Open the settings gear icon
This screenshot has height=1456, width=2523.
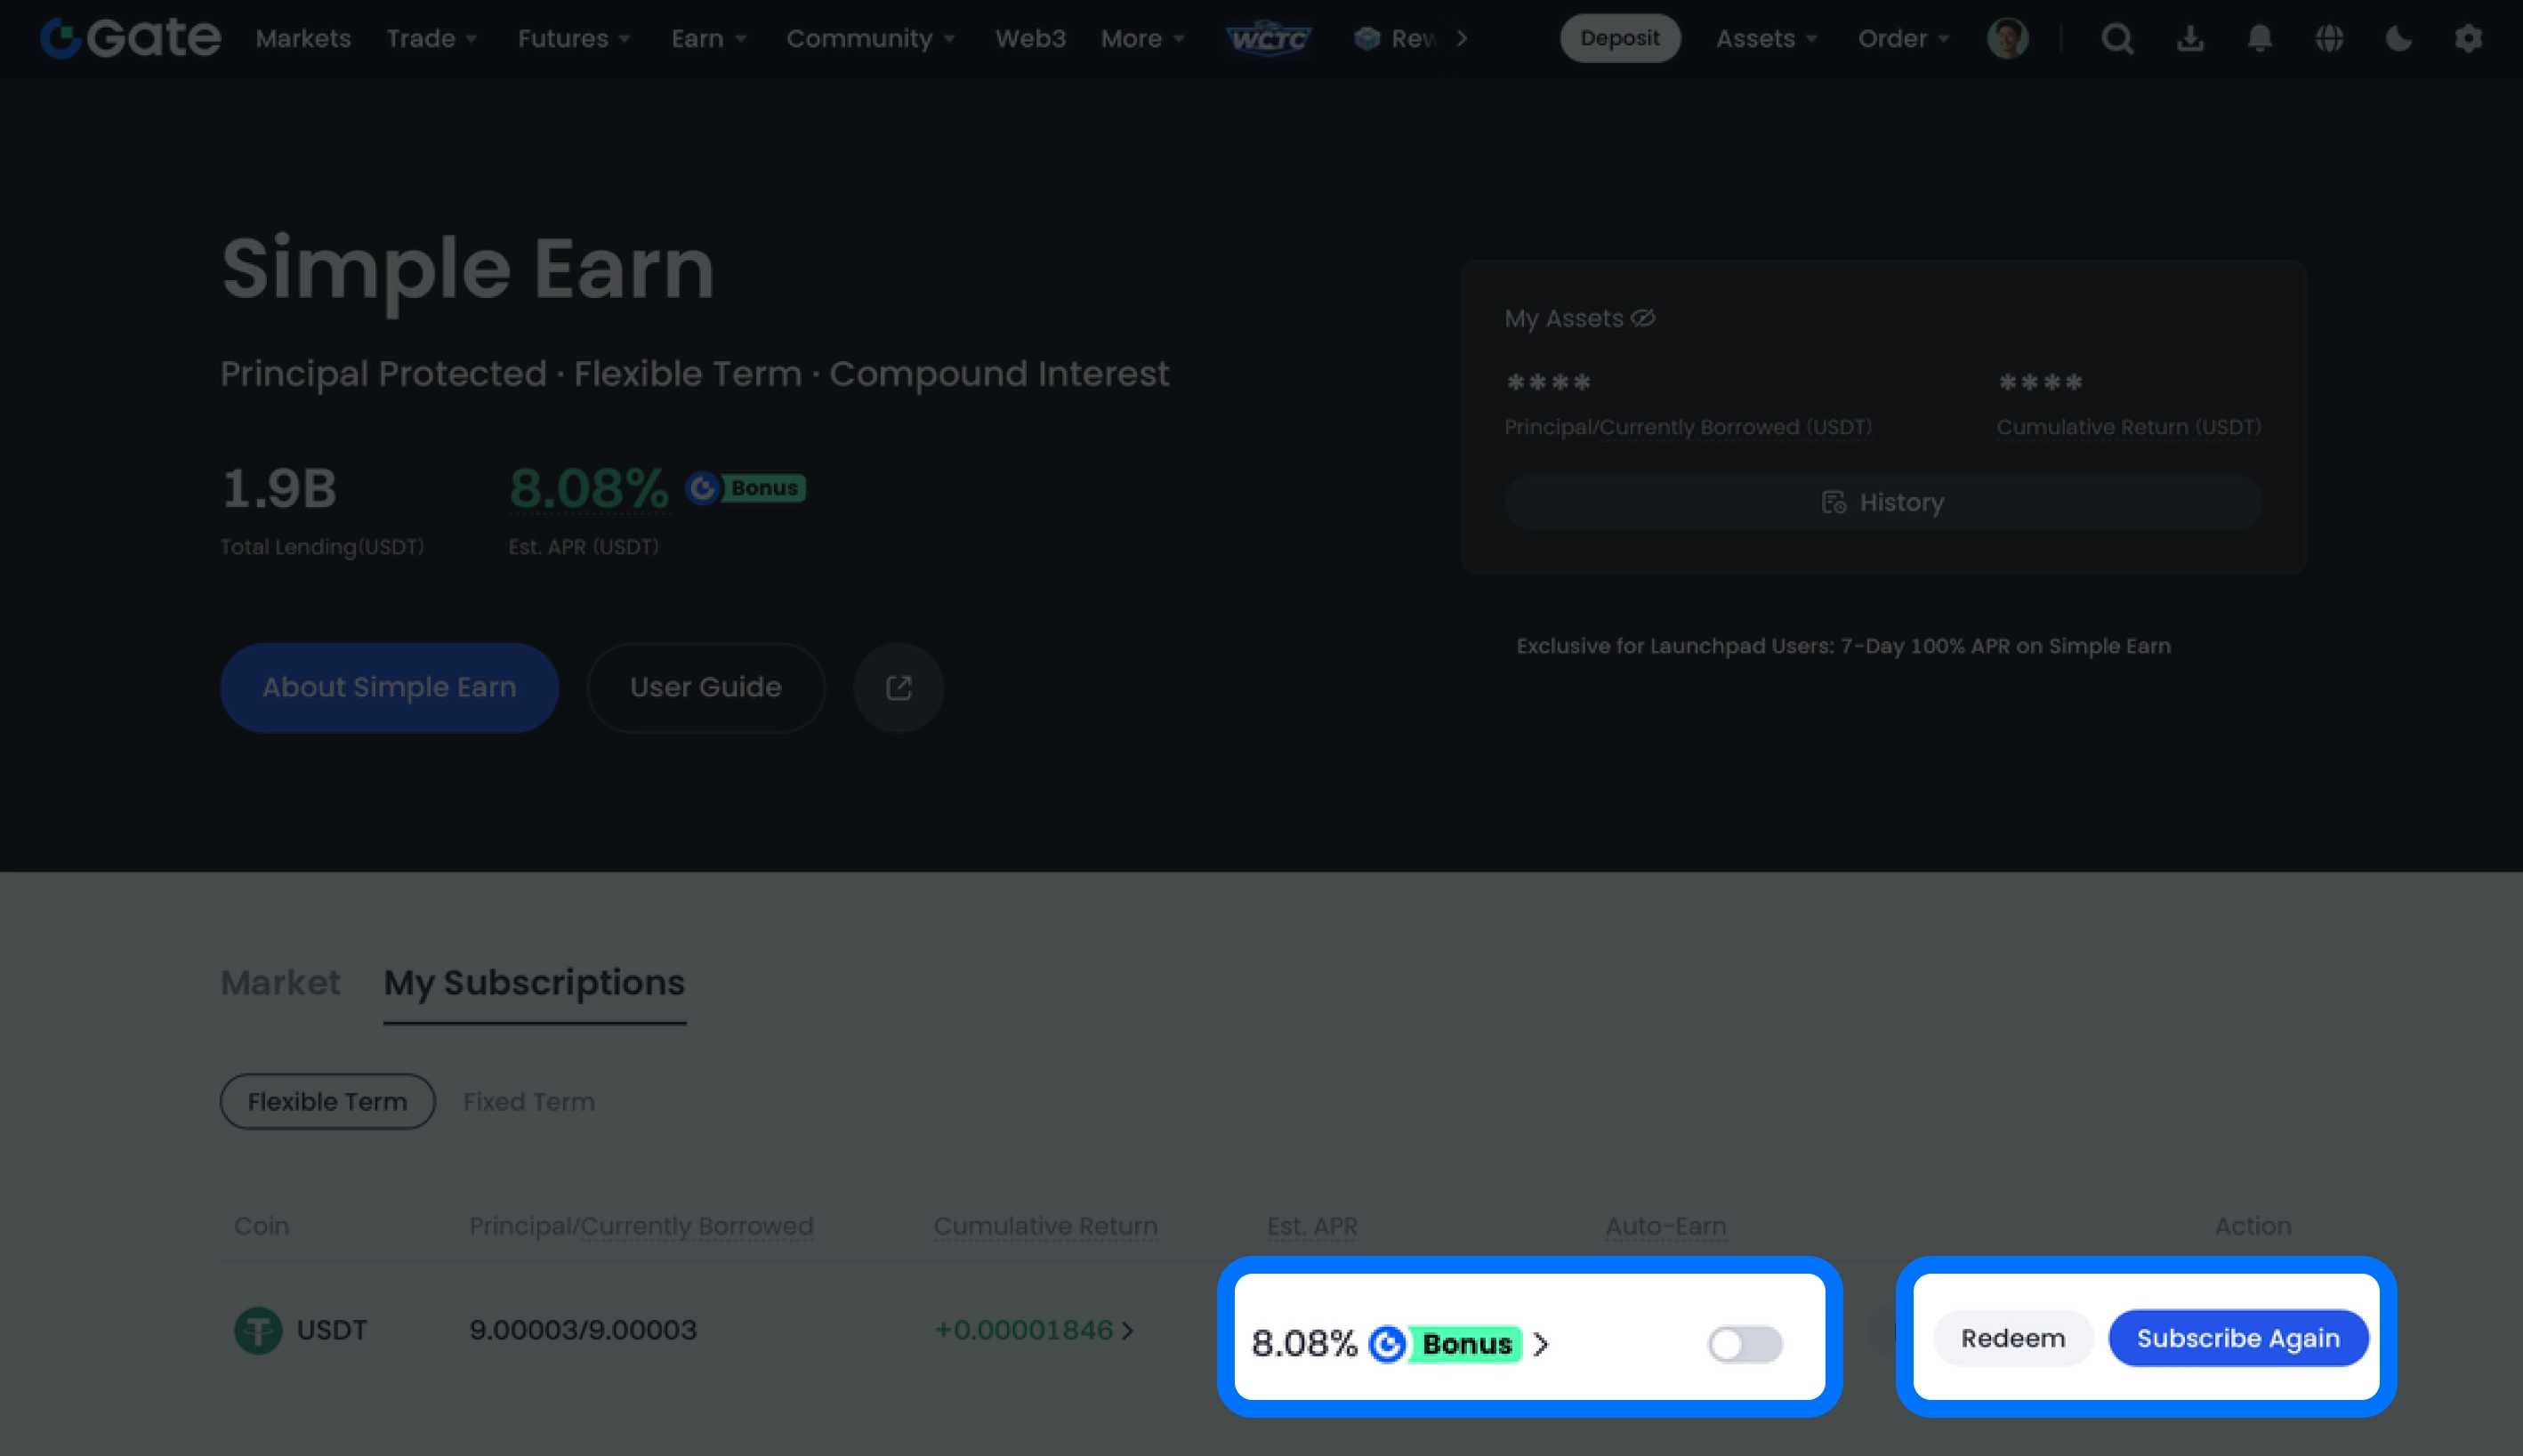2468,39
